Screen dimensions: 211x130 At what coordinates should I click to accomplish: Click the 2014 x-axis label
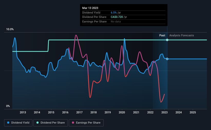pyautogui.click(x=37, y=112)
